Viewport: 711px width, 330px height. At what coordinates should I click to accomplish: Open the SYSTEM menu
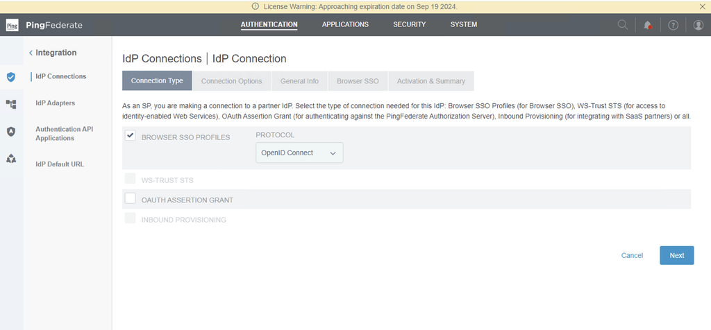pos(463,24)
